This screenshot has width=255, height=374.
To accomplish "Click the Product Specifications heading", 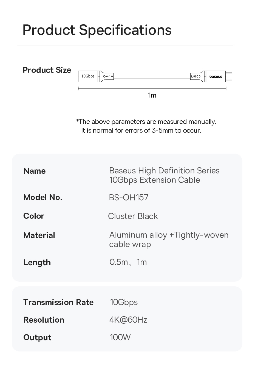I will [x=97, y=30].
